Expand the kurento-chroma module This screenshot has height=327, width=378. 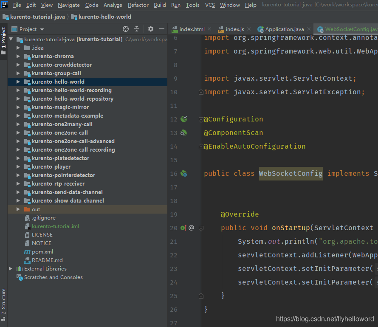18,56
